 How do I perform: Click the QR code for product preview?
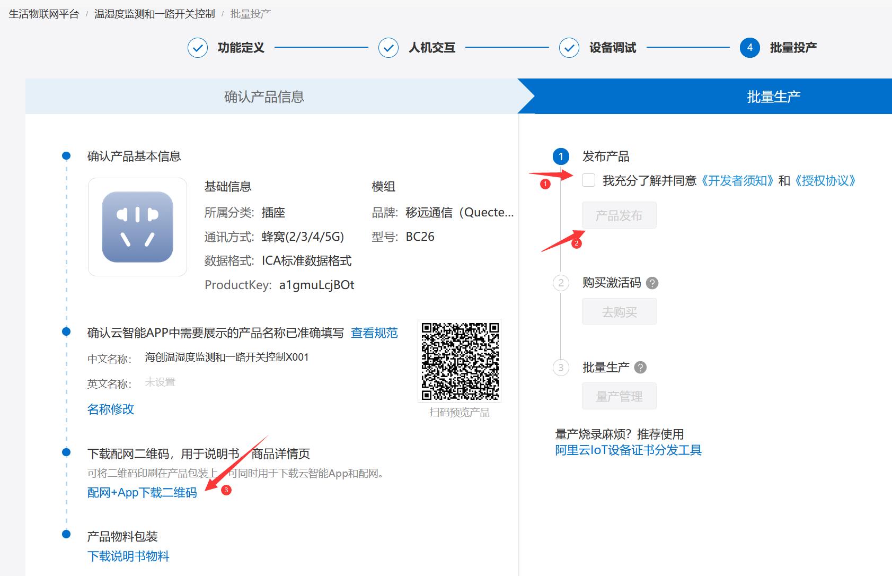[x=460, y=361]
